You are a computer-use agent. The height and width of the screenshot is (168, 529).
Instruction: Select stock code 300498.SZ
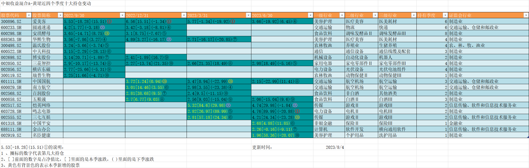coord(16,45)
